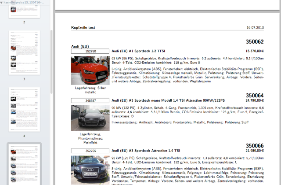
Task: Click the Kopfzeile text header
Action: coord(83,28)
